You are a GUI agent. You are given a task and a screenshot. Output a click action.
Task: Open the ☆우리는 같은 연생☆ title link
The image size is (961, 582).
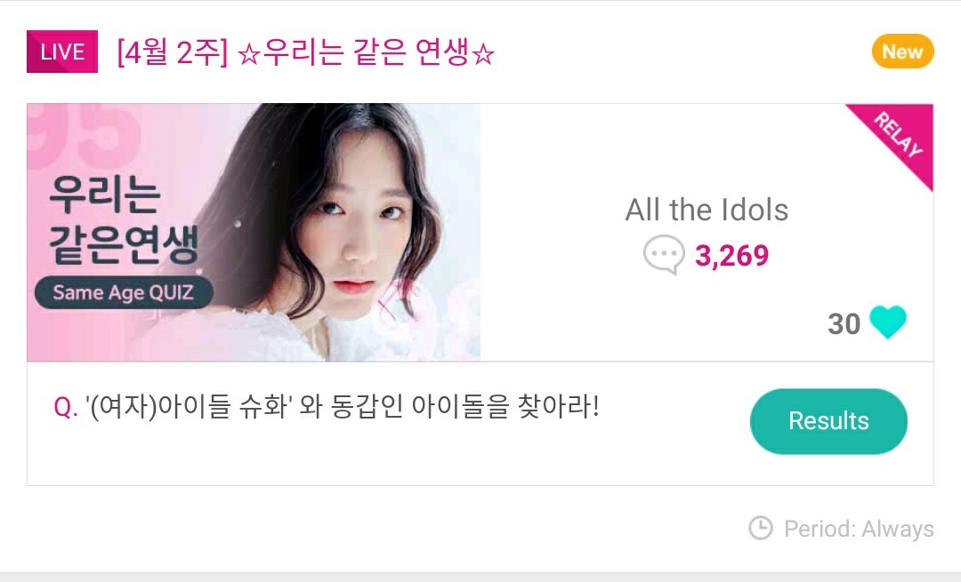367,53
